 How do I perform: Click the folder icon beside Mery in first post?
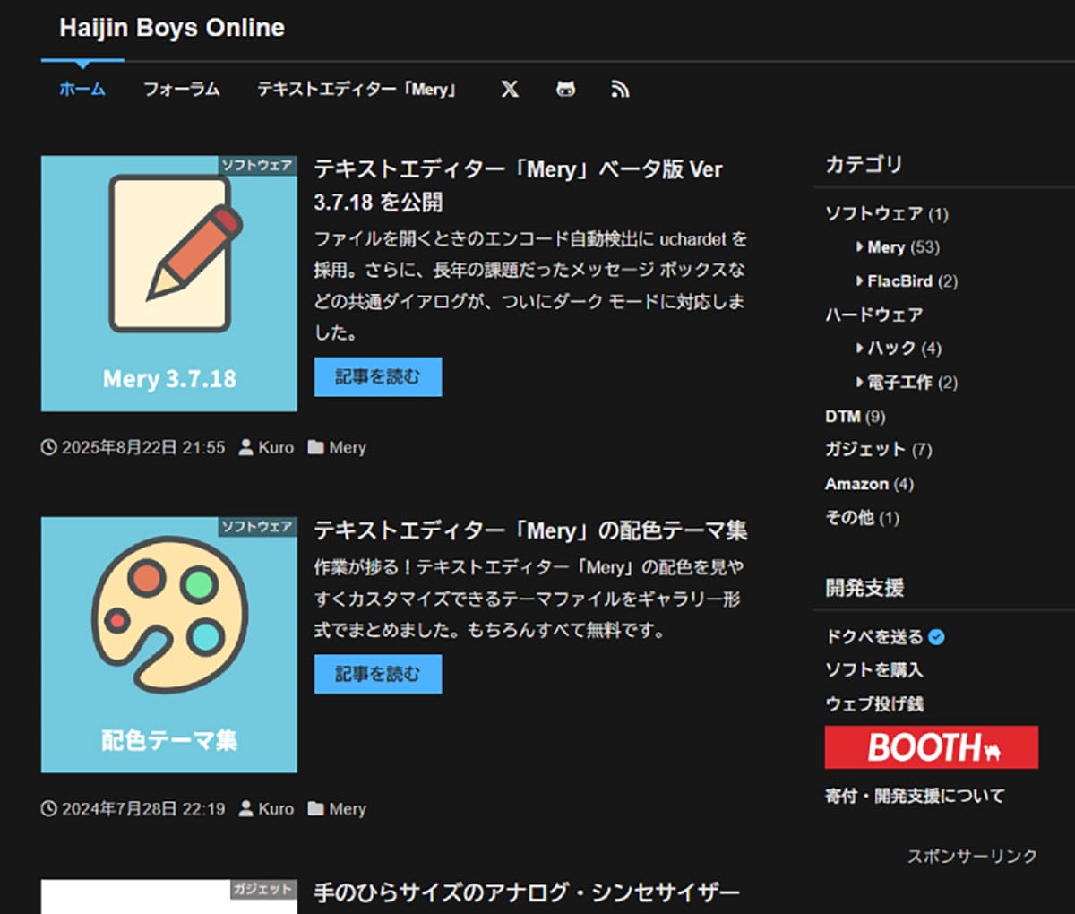pos(315,447)
